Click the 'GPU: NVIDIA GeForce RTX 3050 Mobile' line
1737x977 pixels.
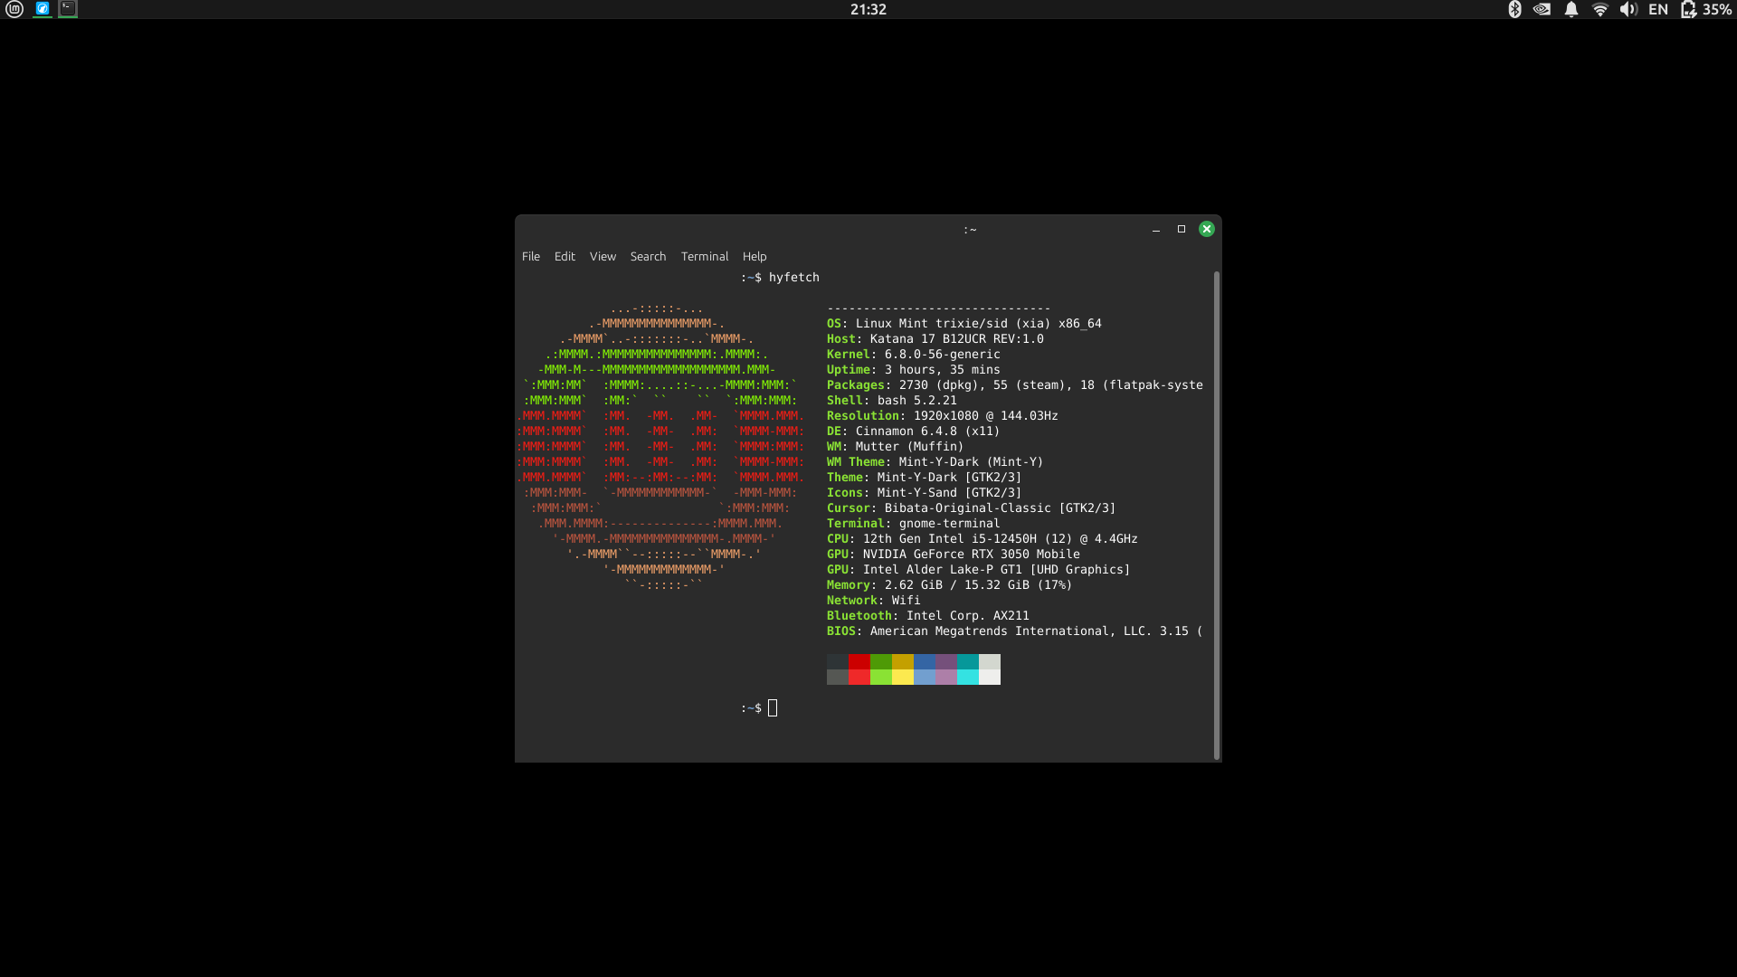(x=954, y=555)
